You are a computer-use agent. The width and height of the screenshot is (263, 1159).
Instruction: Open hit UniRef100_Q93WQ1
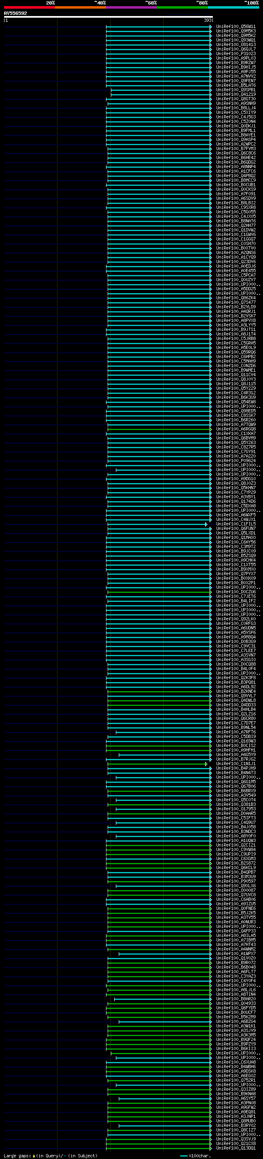(236, 40)
